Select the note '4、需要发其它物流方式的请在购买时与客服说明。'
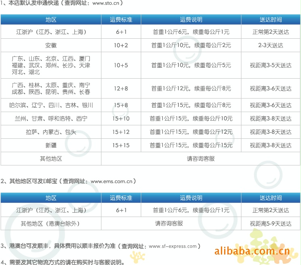This screenshot has height=265, width=301. click(x=63, y=262)
